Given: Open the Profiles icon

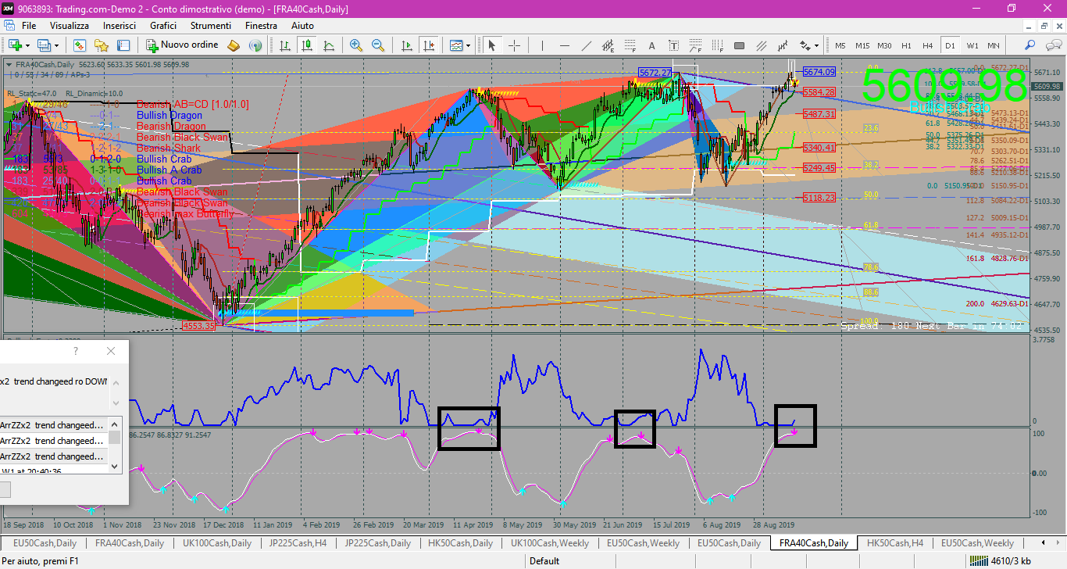Looking at the screenshot, I should point(45,45).
